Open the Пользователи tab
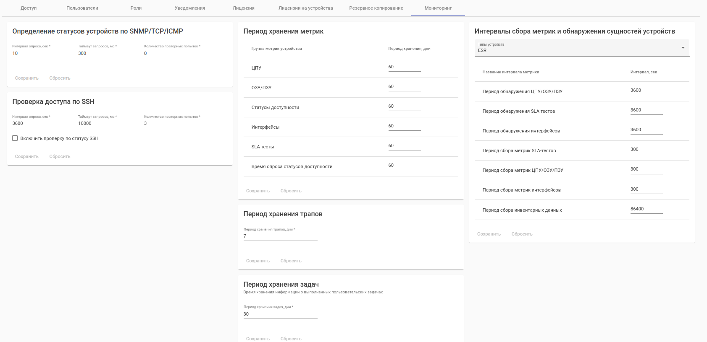This screenshot has height=342, width=707. point(82,8)
